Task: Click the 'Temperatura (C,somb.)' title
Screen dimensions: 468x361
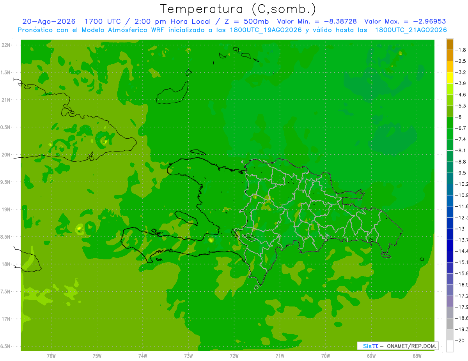Action: [x=238, y=9]
